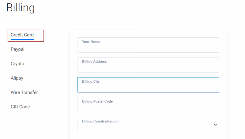The image size is (245, 139).
Task: Open the Gift Code tab
Action: click(x=20, y=107)
